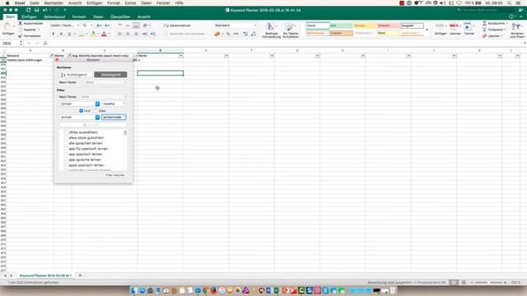Check the alle sprachen lernen checkbox
527x296 pixels.
coord(66,143)
